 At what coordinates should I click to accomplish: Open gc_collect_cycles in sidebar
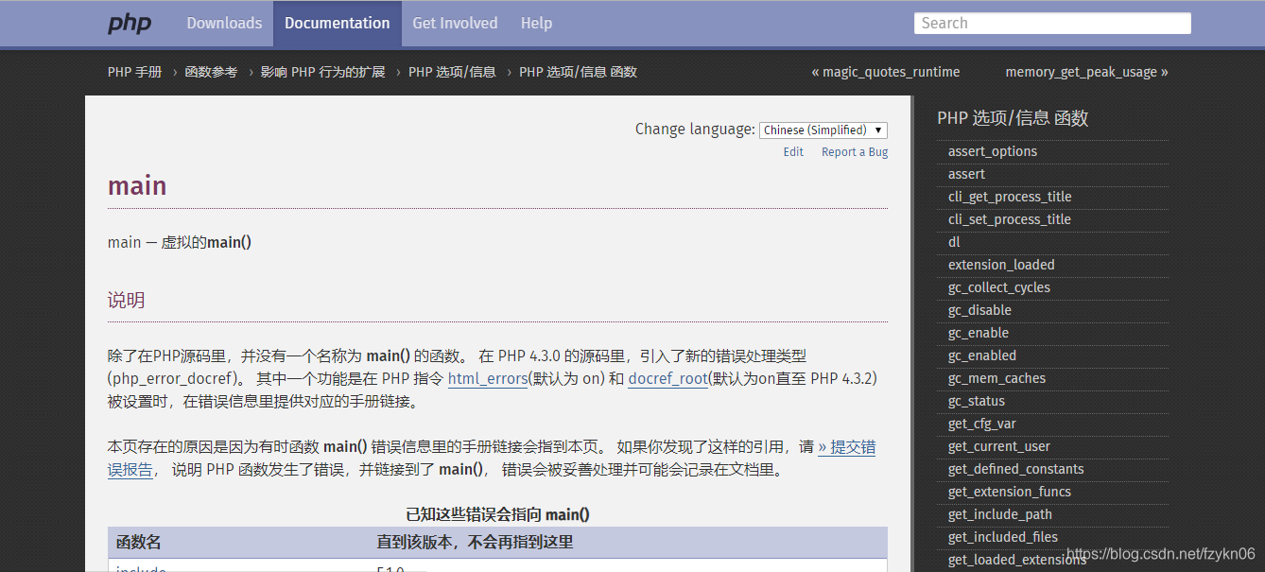[x=999, y=287]
